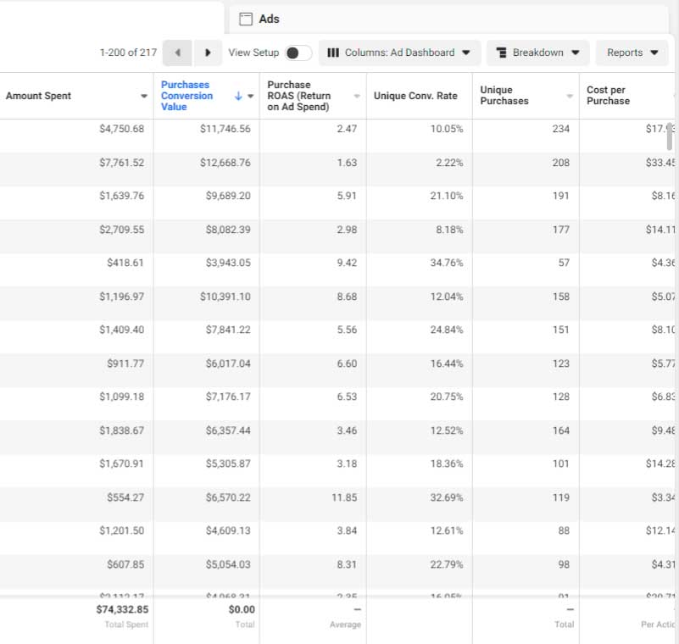Select amount spent $607.85 cell

(x=125, y=565)
